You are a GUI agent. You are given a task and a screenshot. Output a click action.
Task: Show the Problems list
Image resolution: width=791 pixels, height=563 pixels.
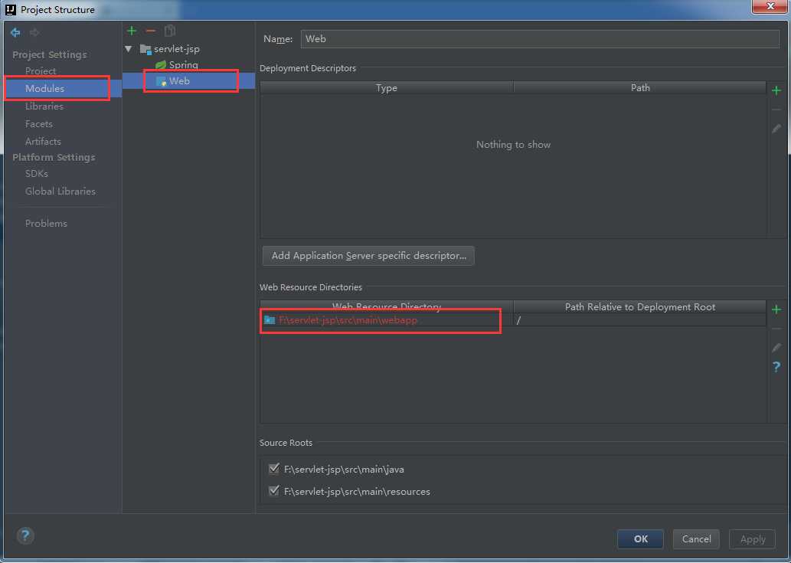tap(46, 223)
